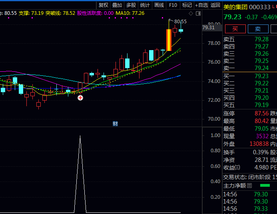
Task: Click the 财 financial marker icon
Action: tap(115, 124)
